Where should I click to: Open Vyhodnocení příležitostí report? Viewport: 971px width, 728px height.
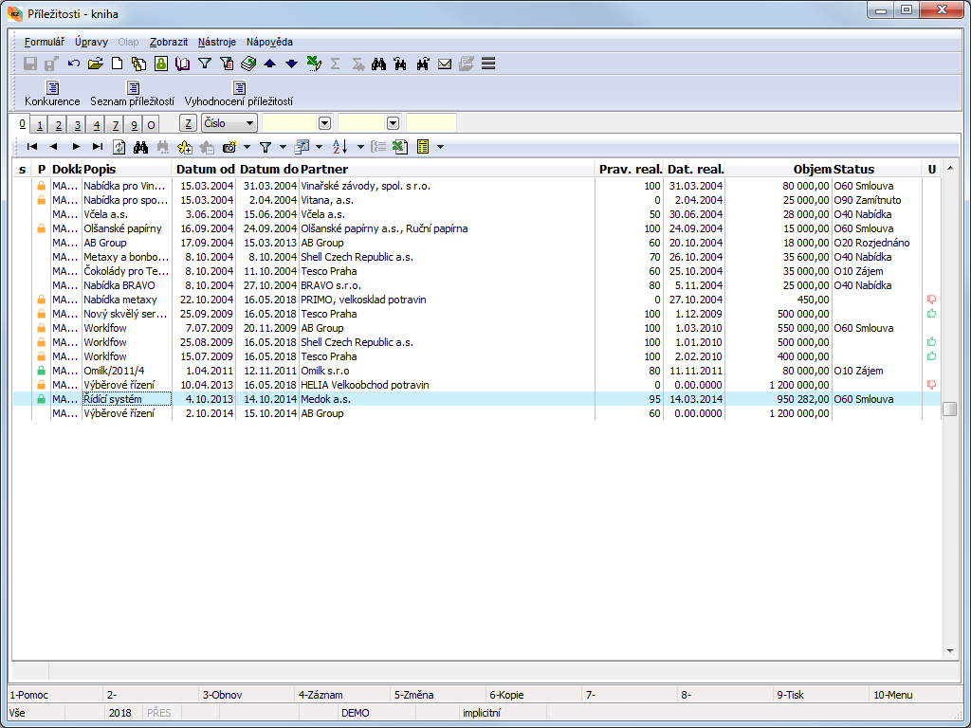(239, 94)
